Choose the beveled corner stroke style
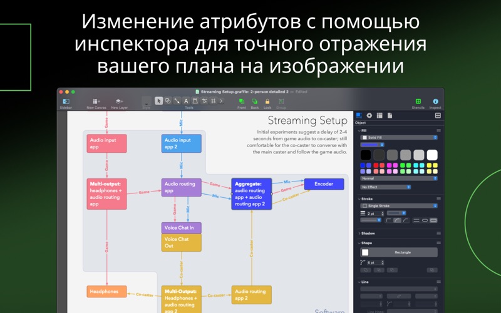This screenshot has width=501, height=313. (x=406, y=220)
